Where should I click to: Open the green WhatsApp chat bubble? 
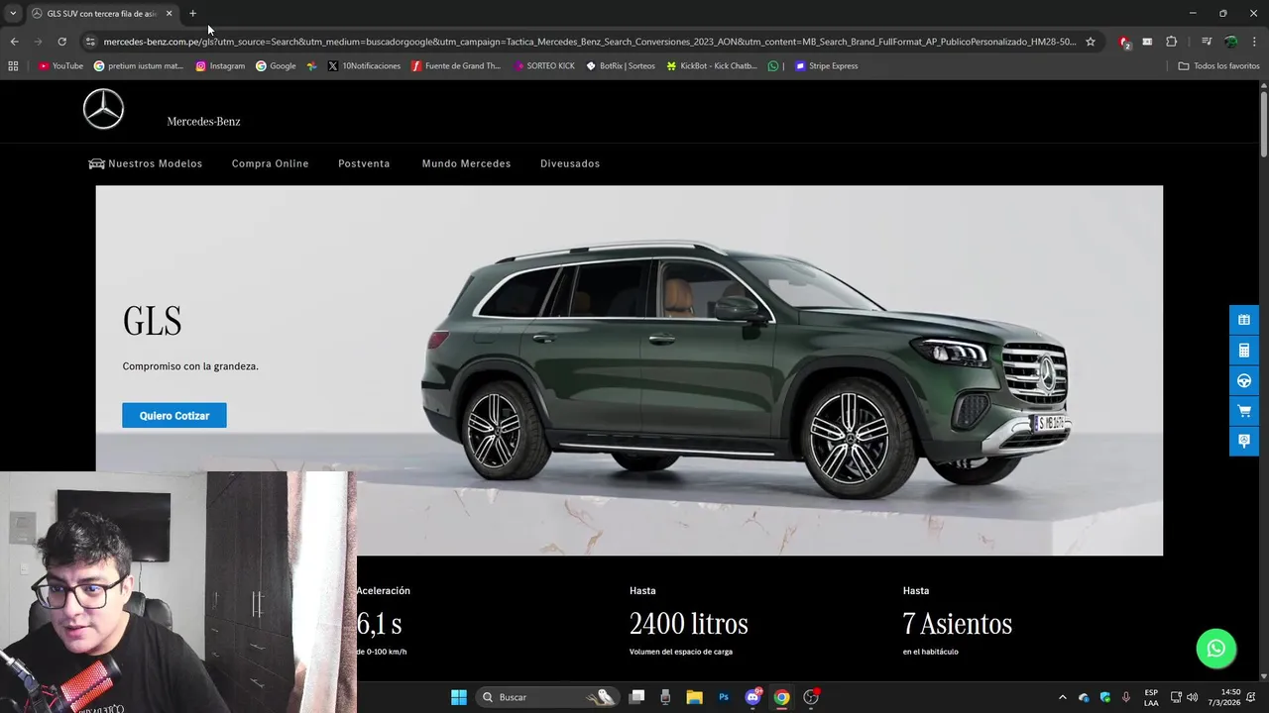pos(1216,649)
